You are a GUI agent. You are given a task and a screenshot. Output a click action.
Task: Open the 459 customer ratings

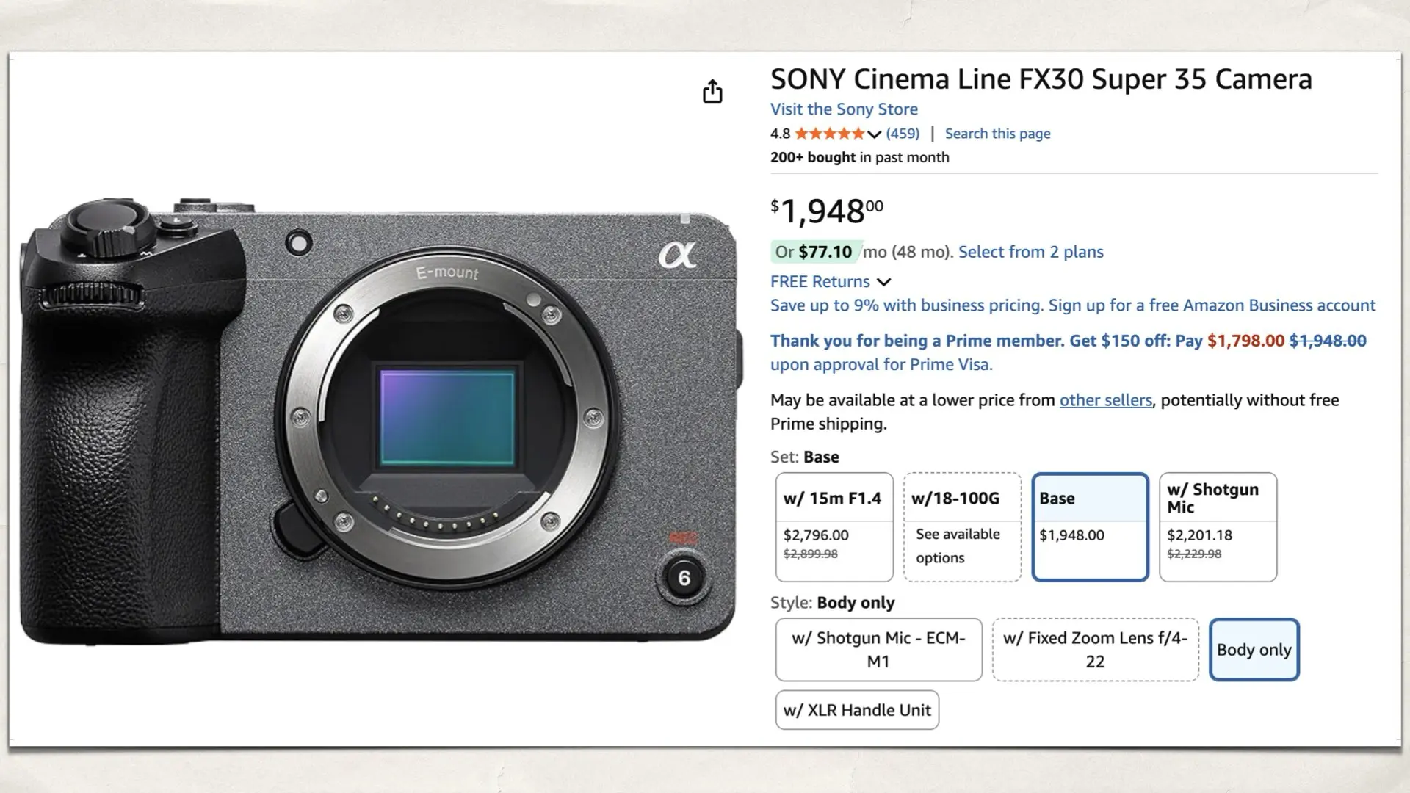pyautogui.click(x=903, y=133)
